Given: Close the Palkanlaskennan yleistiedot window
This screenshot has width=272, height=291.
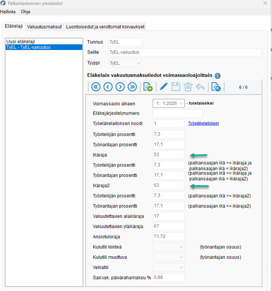Looking at the screenshot, I should (265, 3).
